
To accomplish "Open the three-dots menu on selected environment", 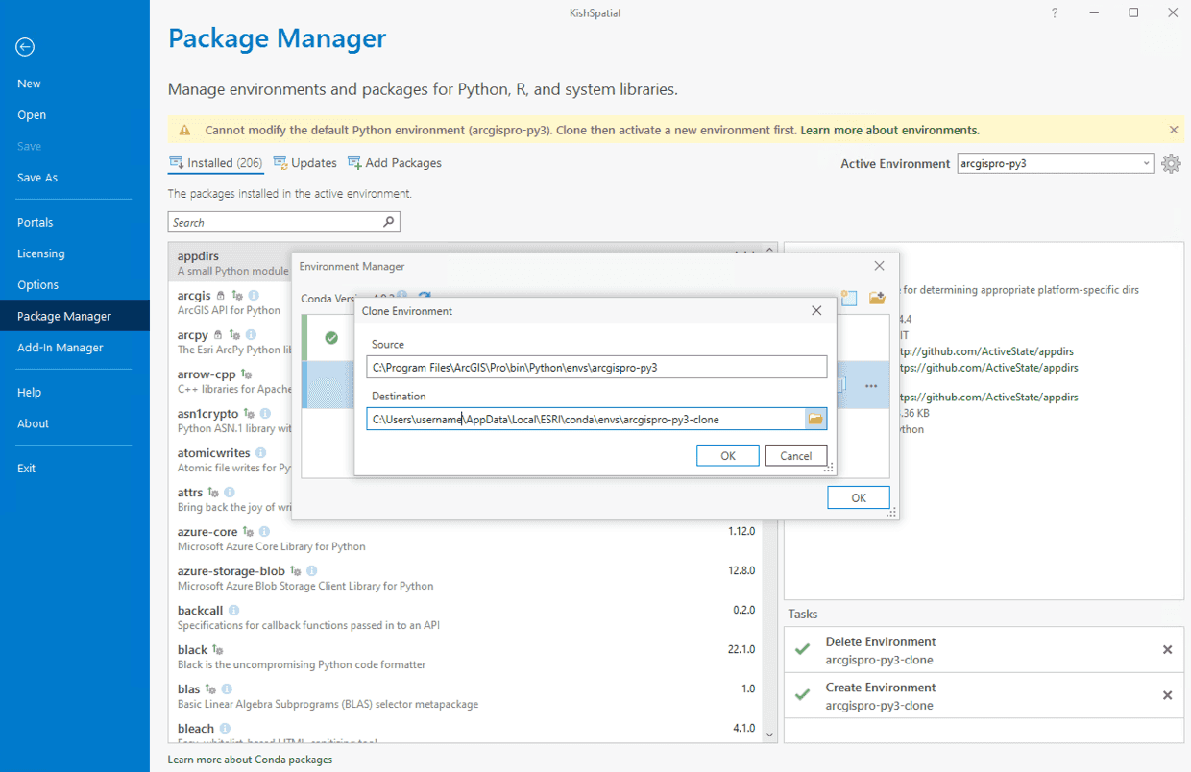I will click(871, 386).
